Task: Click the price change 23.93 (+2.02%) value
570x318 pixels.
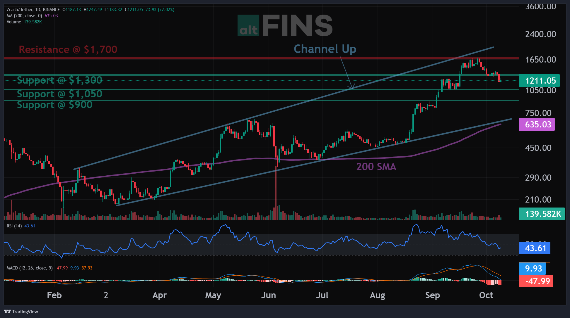Action: 160,10
